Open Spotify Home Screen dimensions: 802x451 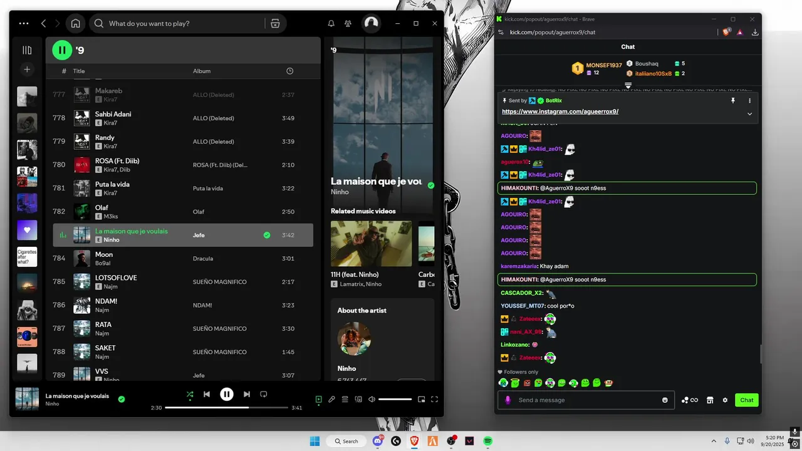[x=75, y=23]
